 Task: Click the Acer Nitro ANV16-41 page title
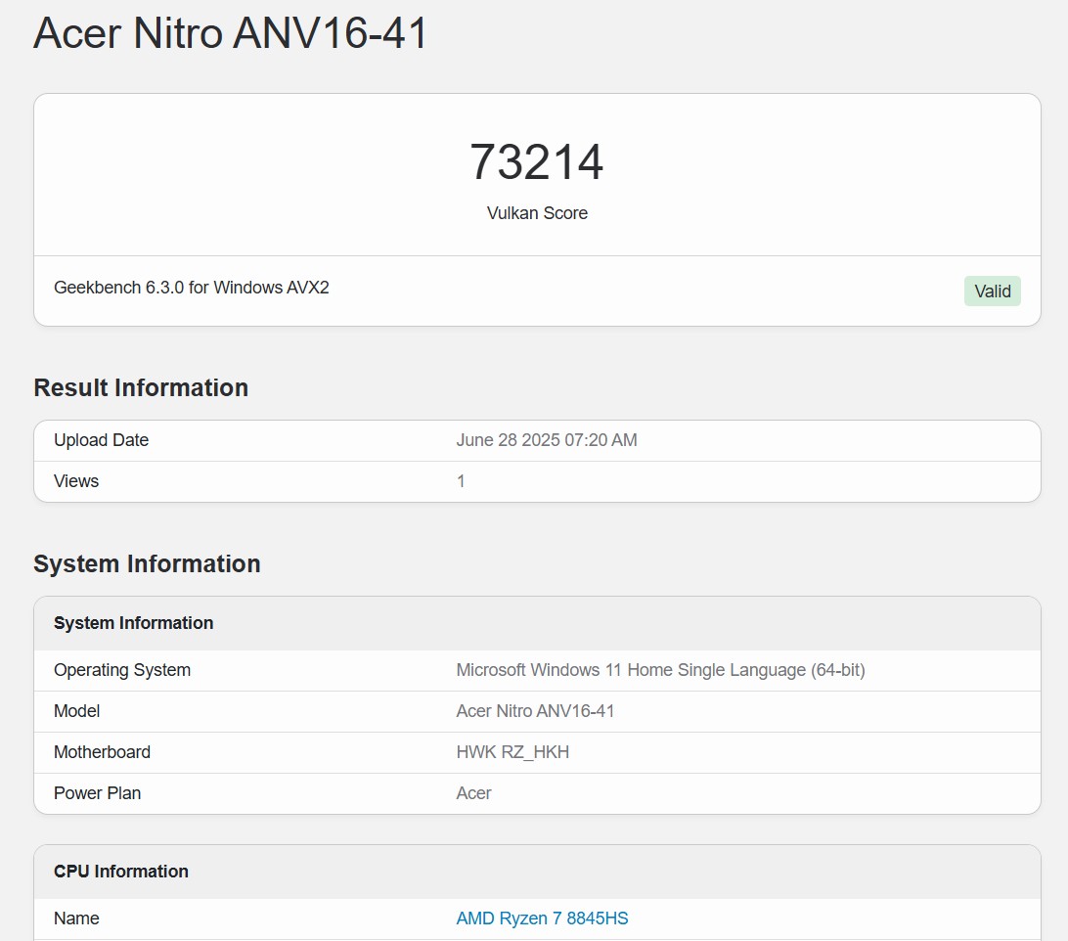[230, 32]
